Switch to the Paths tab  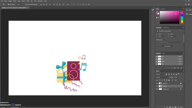164,53
